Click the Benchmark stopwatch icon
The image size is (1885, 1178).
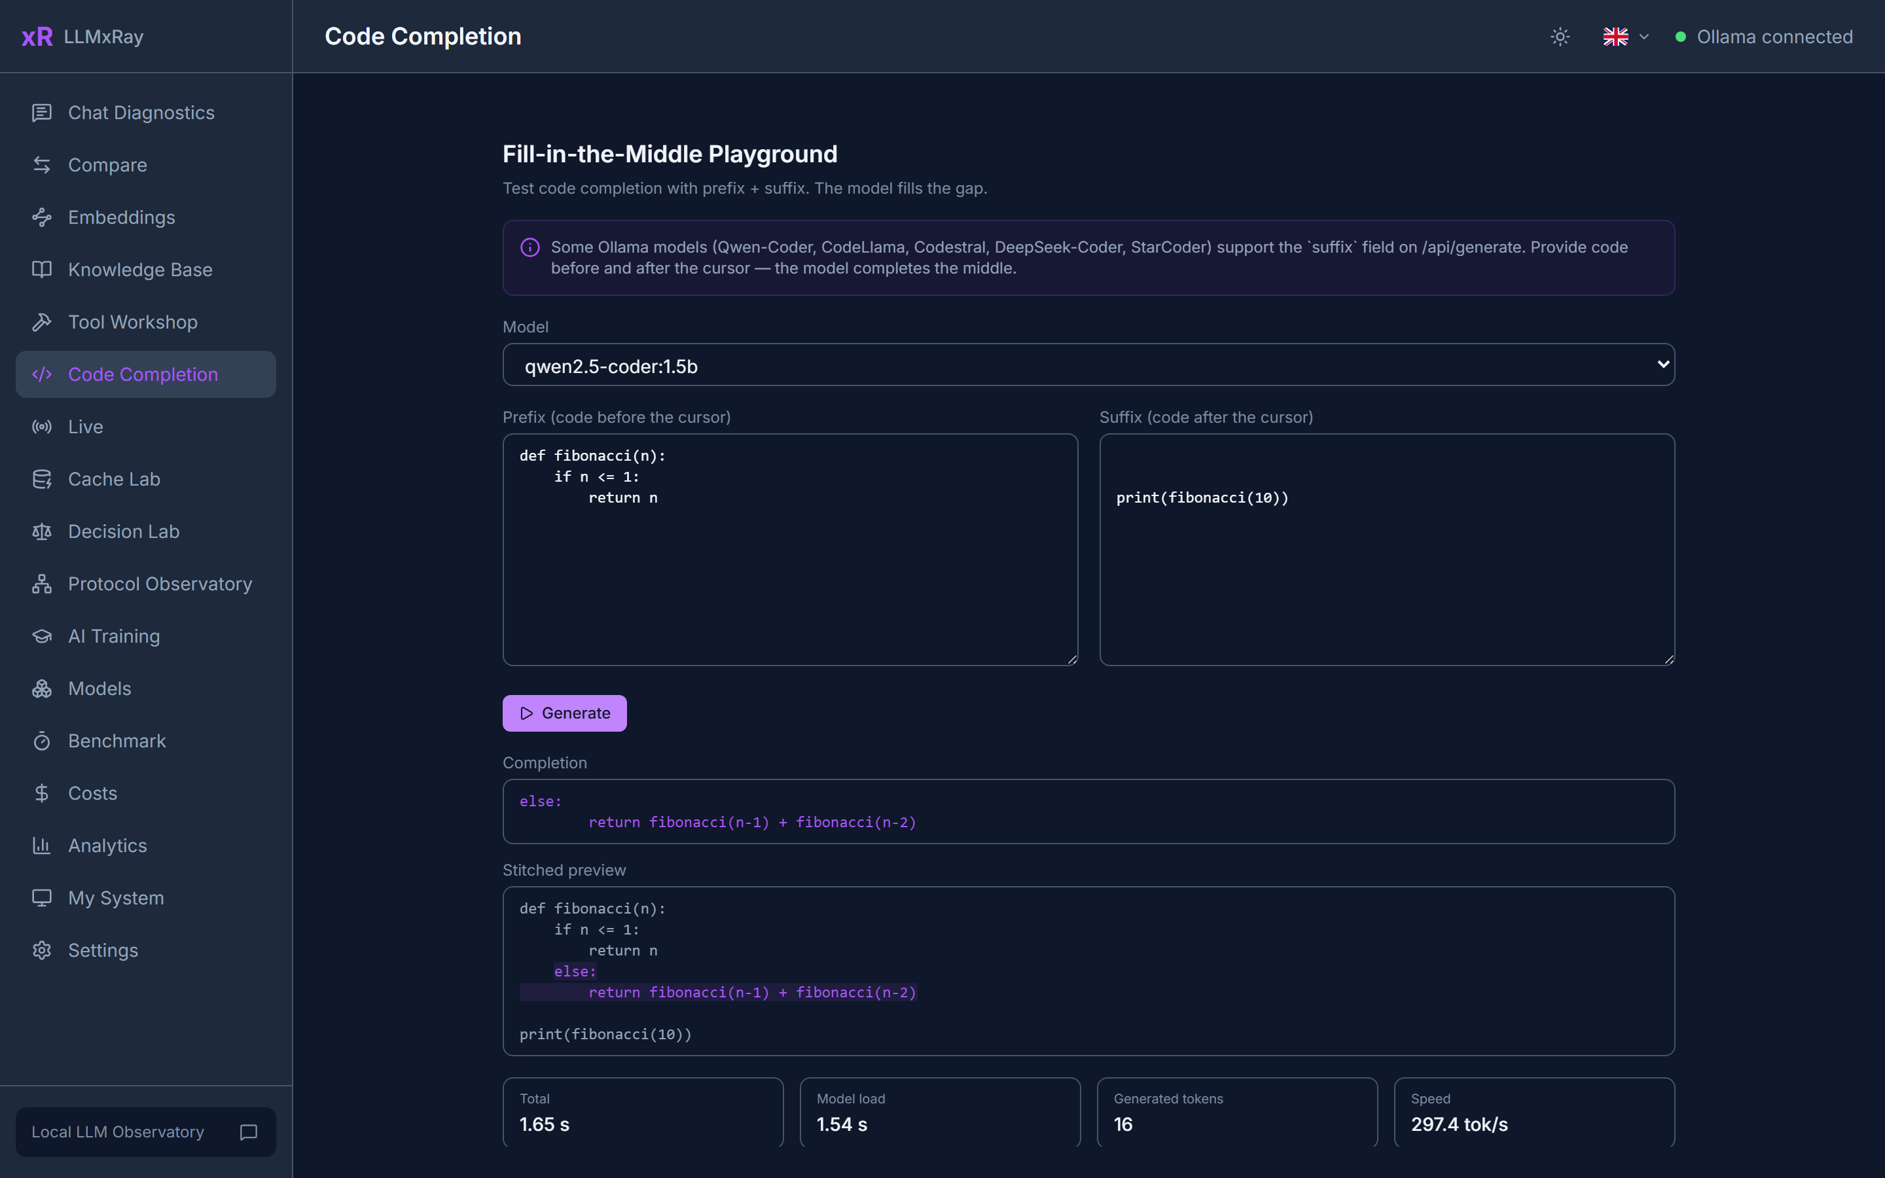pos(42,741)
